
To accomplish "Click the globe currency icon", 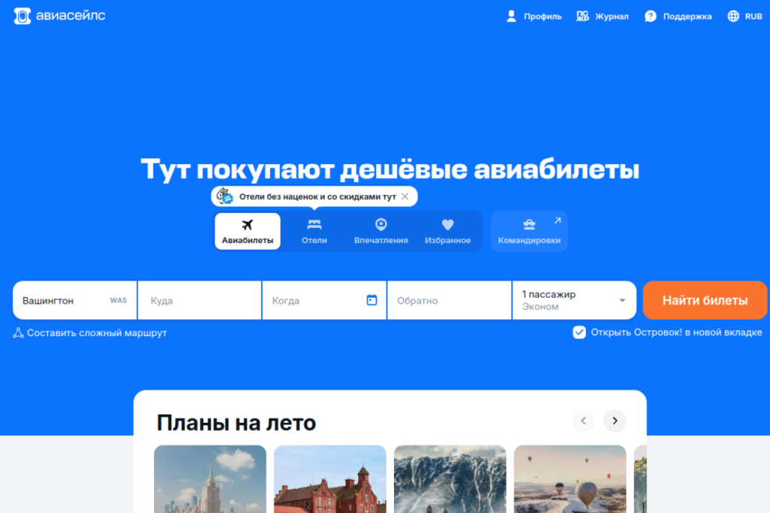I will (733, 17).
